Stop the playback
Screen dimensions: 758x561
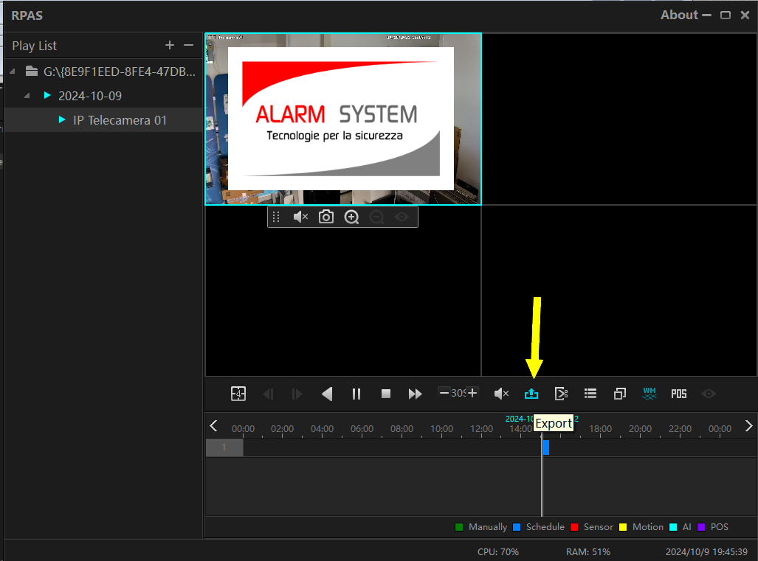click(386, 394)
